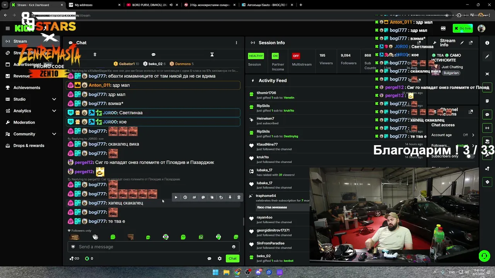Pop out the Channel actions panel

[471, 112]
